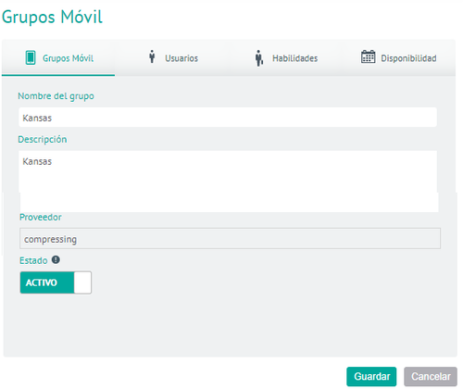Click the Estado info exclamation icon
This screenshot has height=389, width=463.
pos(56,260)
